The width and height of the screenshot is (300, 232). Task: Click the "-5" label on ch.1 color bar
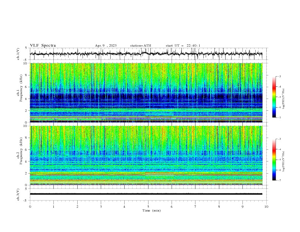coord(280,97)
